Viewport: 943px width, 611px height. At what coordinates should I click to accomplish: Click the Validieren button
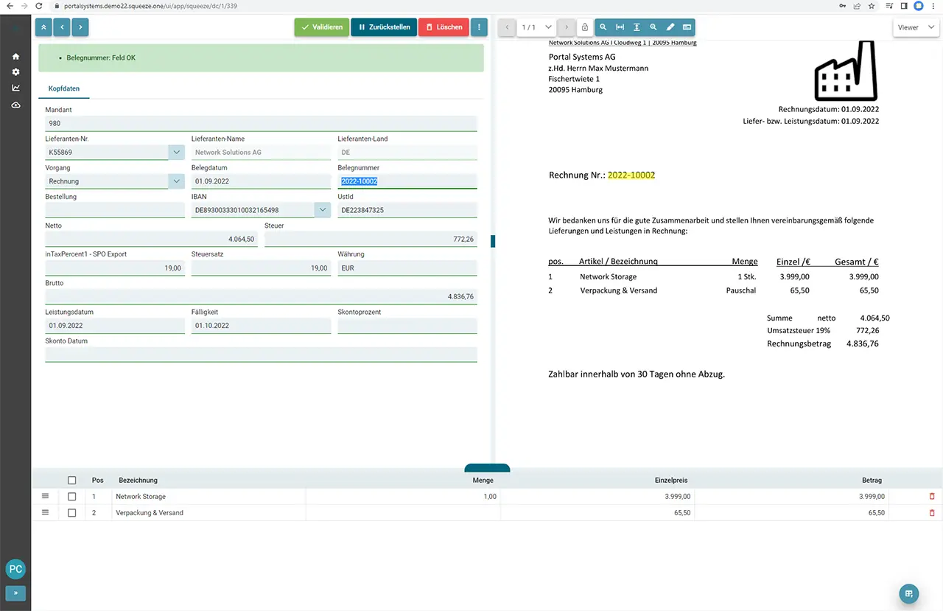tap(321, 27)
